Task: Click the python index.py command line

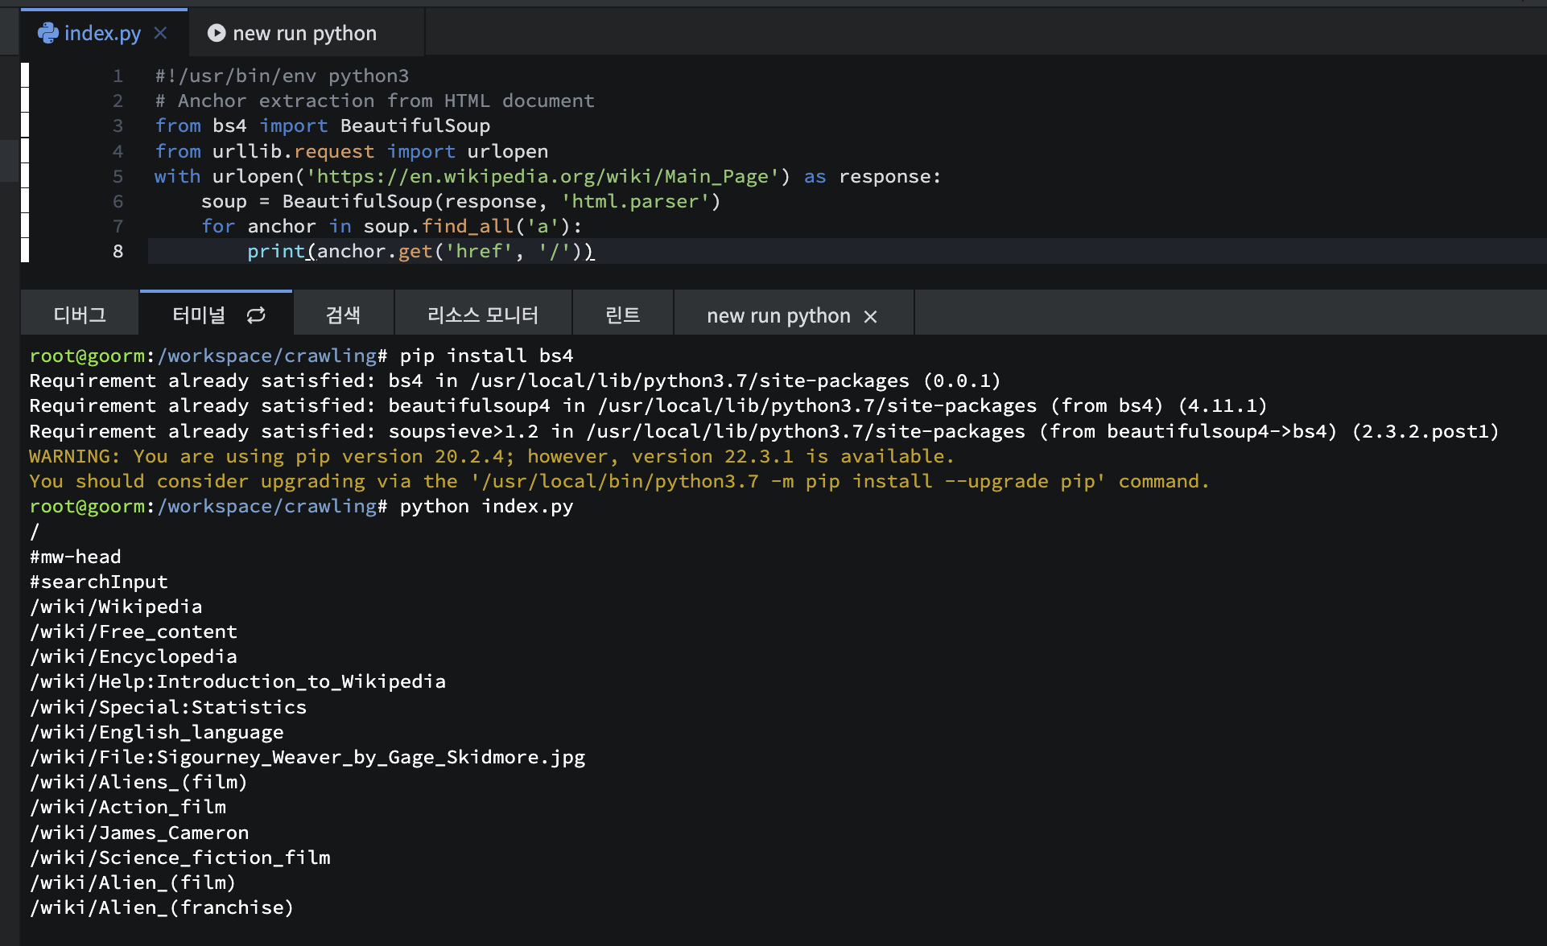Action: pyautogui.click(x=486, y=506)
